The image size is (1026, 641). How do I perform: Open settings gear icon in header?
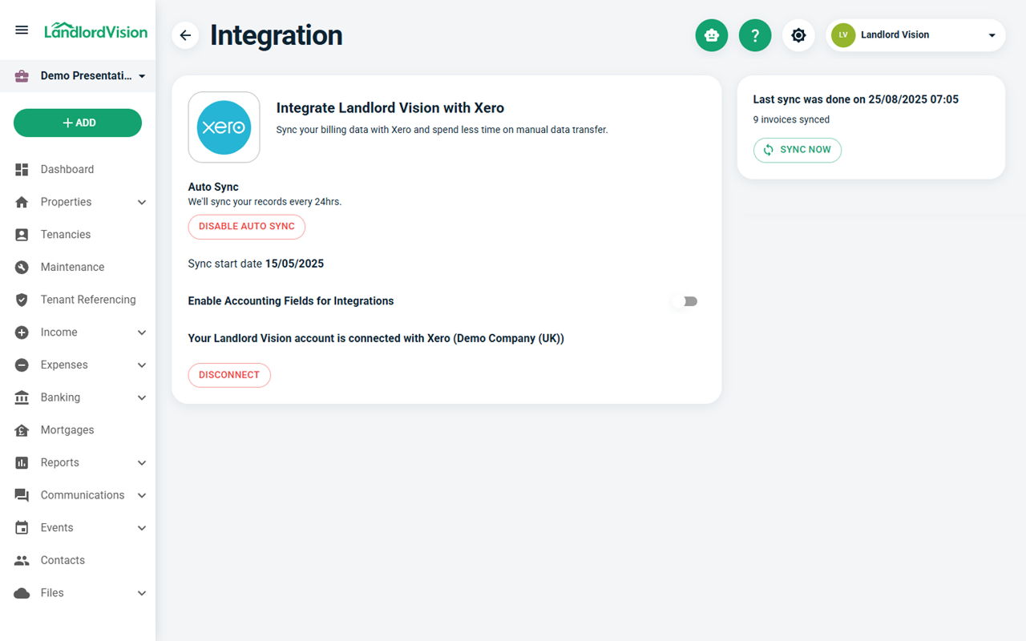(798, 35)
